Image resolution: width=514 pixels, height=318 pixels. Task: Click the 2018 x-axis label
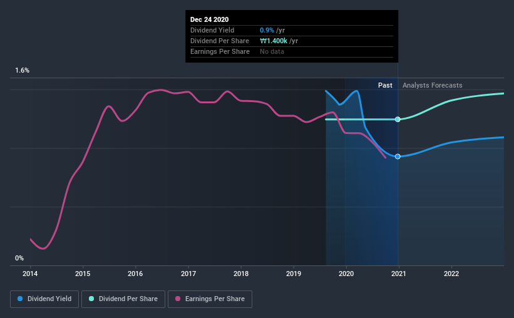(241, 274)
